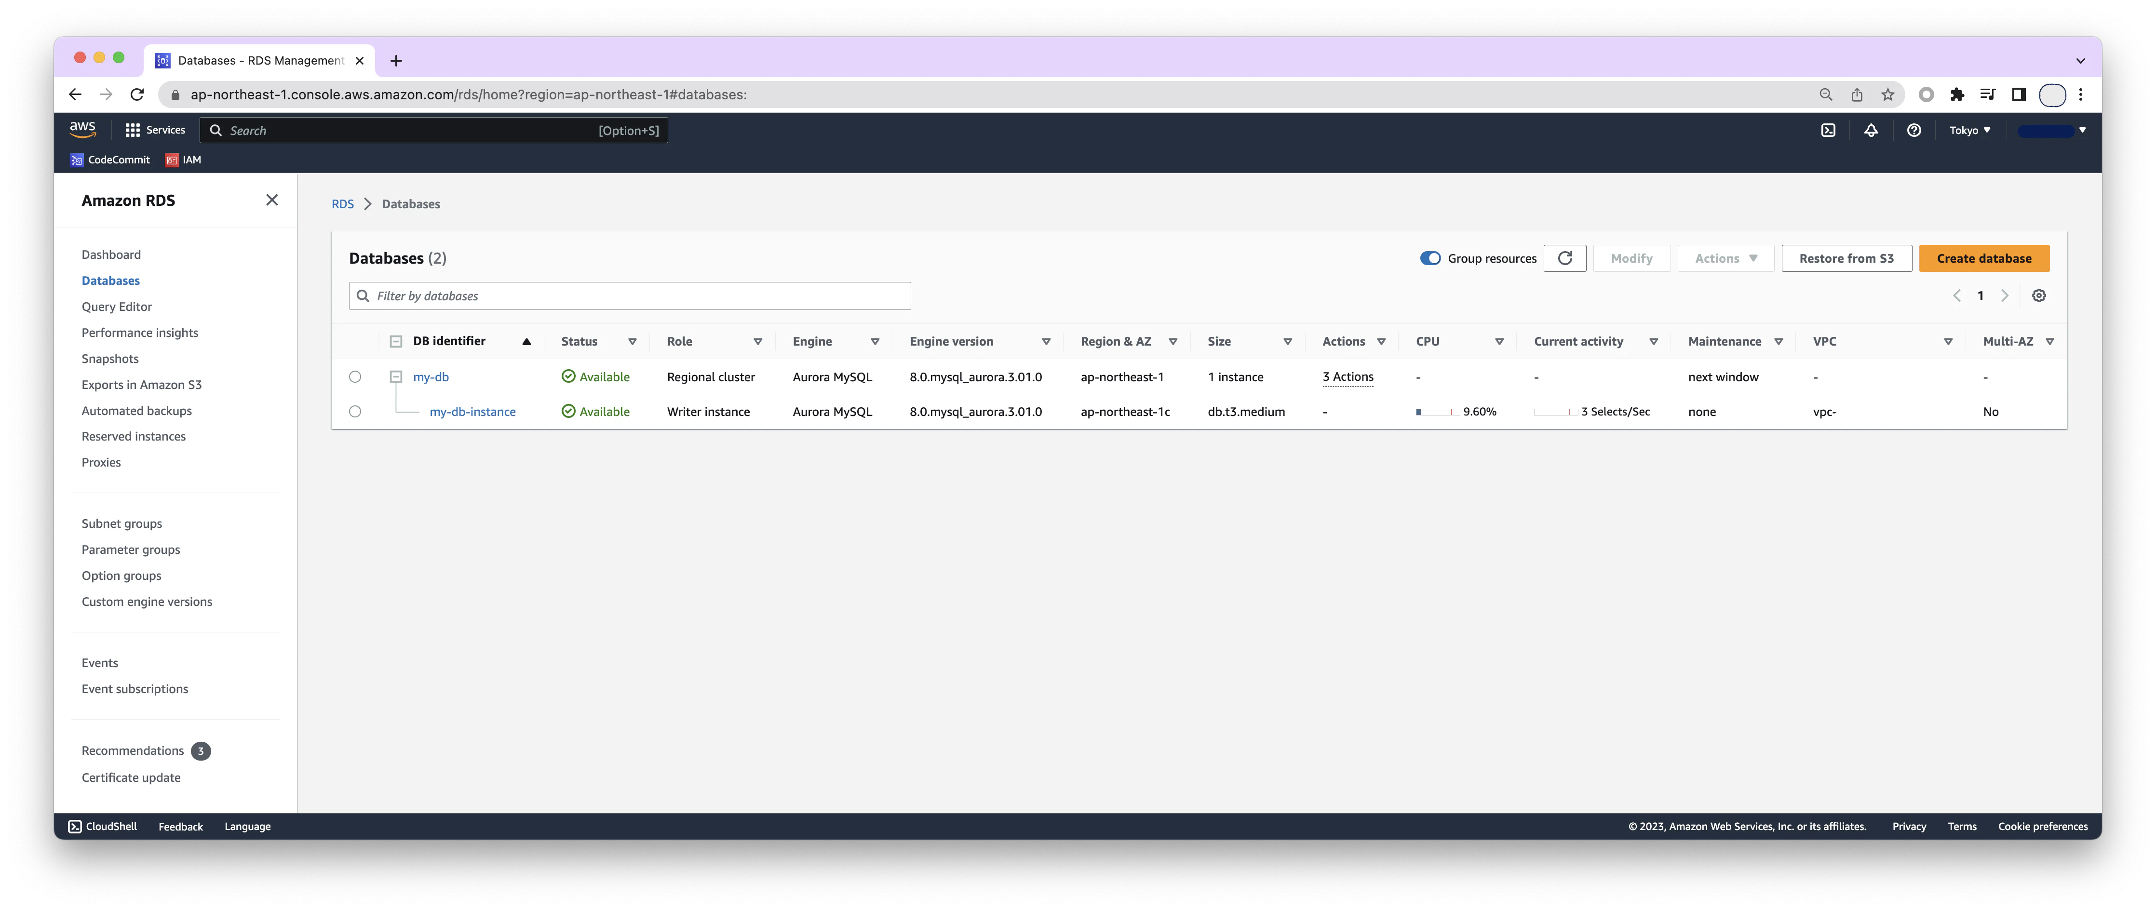2156x911 pixels.
Task: Collapse the my-db cluster tree row
Action: (396, 377)
